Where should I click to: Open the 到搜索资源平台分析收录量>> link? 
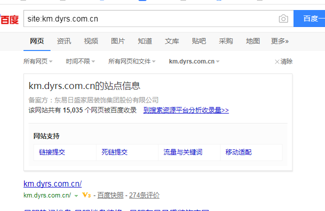[186, 110]
